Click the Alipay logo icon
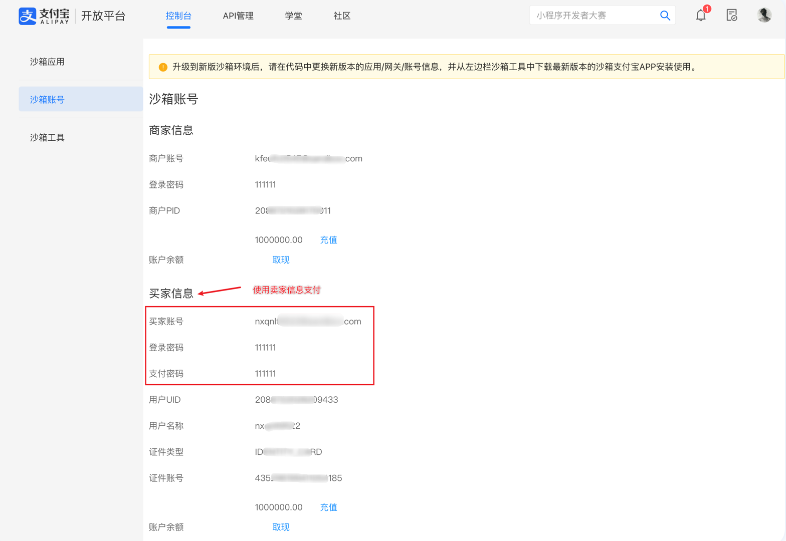The image size is (786, 541). [28, 16]
